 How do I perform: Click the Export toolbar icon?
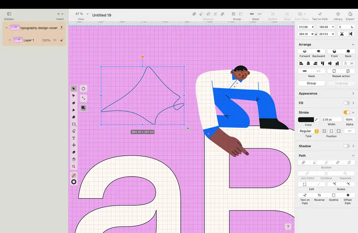coord(350,14)
